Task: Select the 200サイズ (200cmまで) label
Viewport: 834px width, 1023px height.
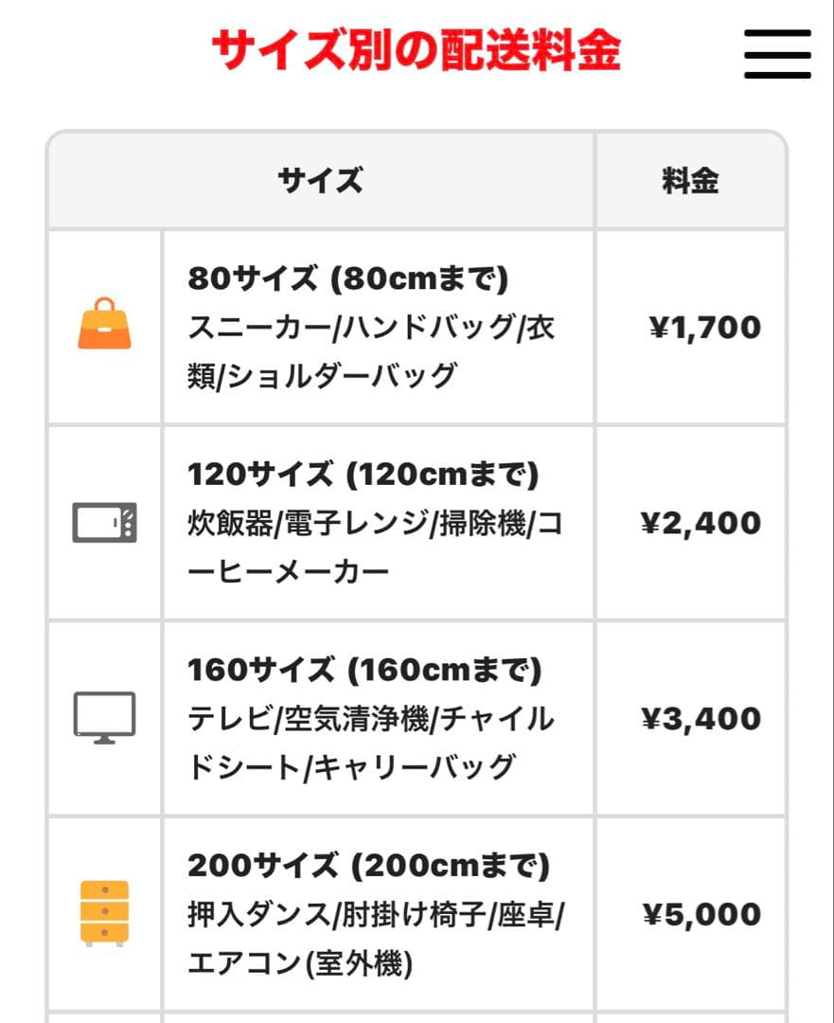Action: coord(368,865)
